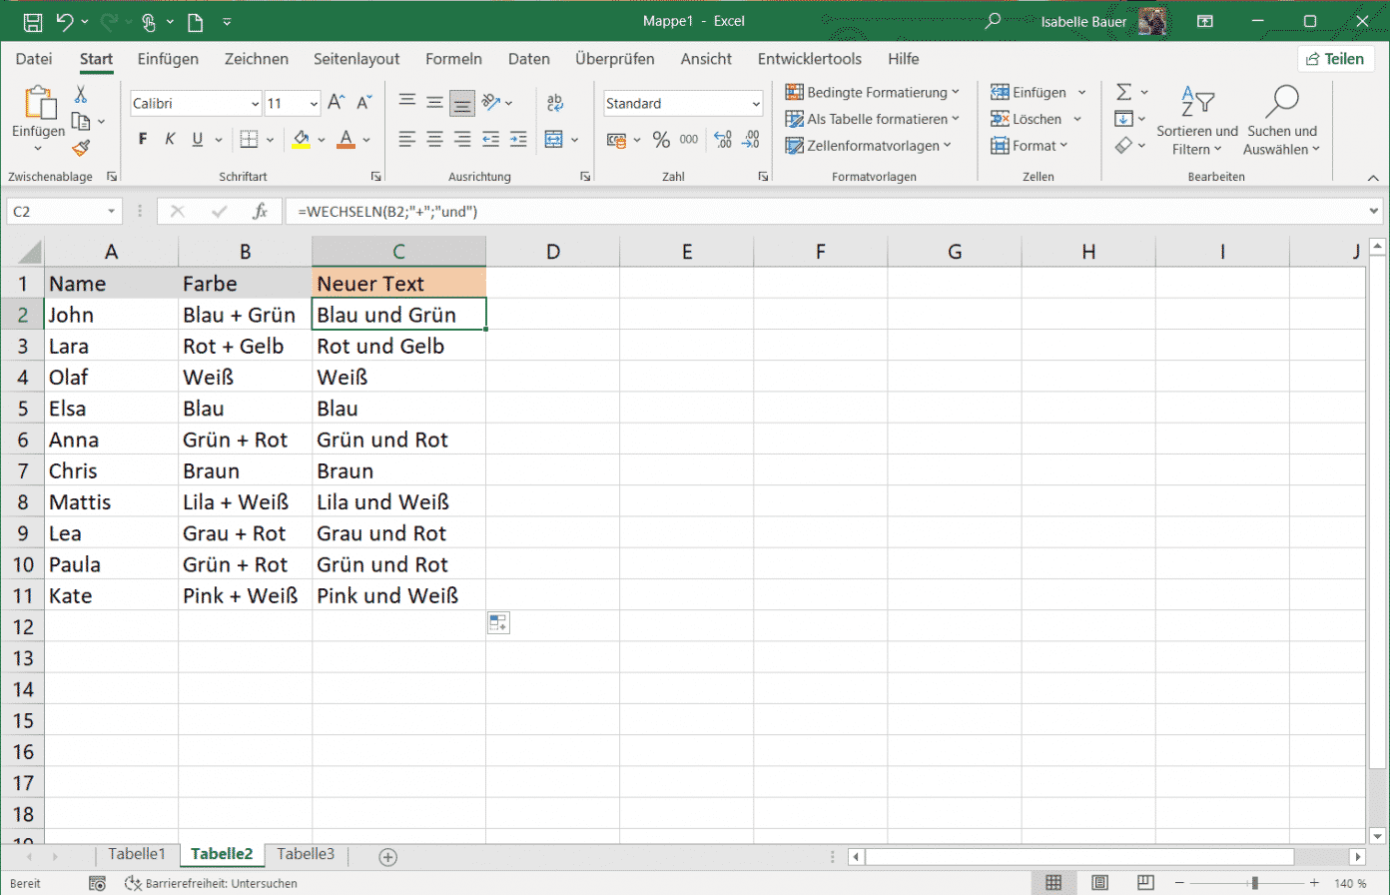Click the Sortieren und Filtern icon
This screenshot has width=1390, height=895.
pos(1196,118)
